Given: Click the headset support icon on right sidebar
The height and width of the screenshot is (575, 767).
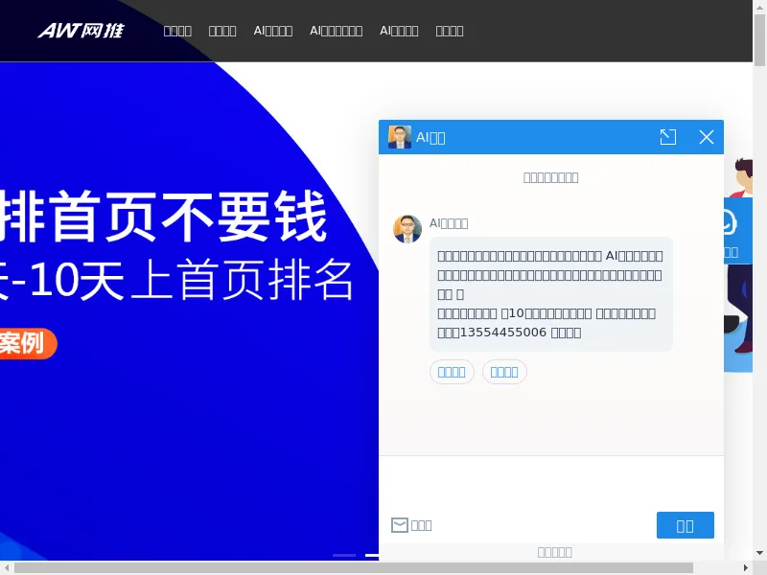Looking at the screenshot, I should point(730,222).
